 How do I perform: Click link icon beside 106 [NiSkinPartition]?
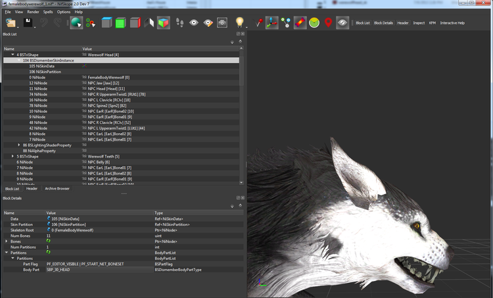click(49, 224)
